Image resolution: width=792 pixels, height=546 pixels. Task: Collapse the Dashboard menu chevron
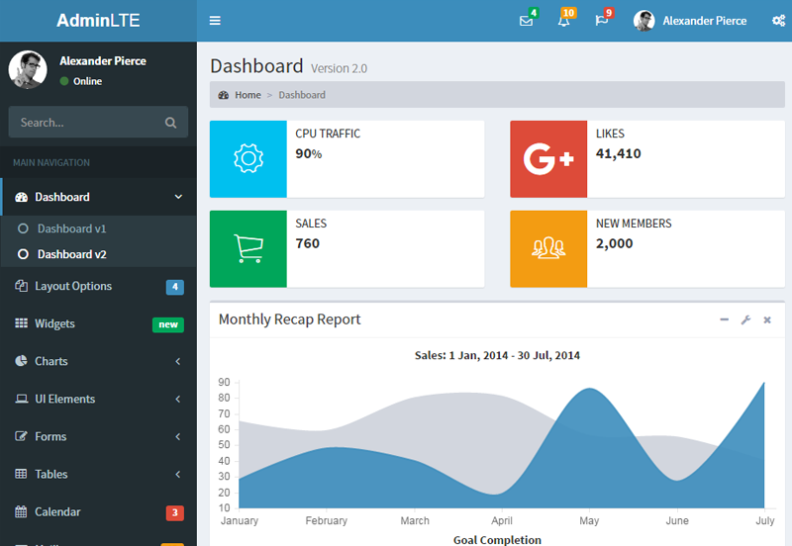pyautogui.click(x=178, y=197)
